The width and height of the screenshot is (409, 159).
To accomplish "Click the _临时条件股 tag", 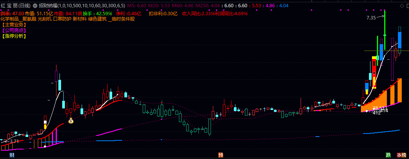I will click(x=121, y=19).
